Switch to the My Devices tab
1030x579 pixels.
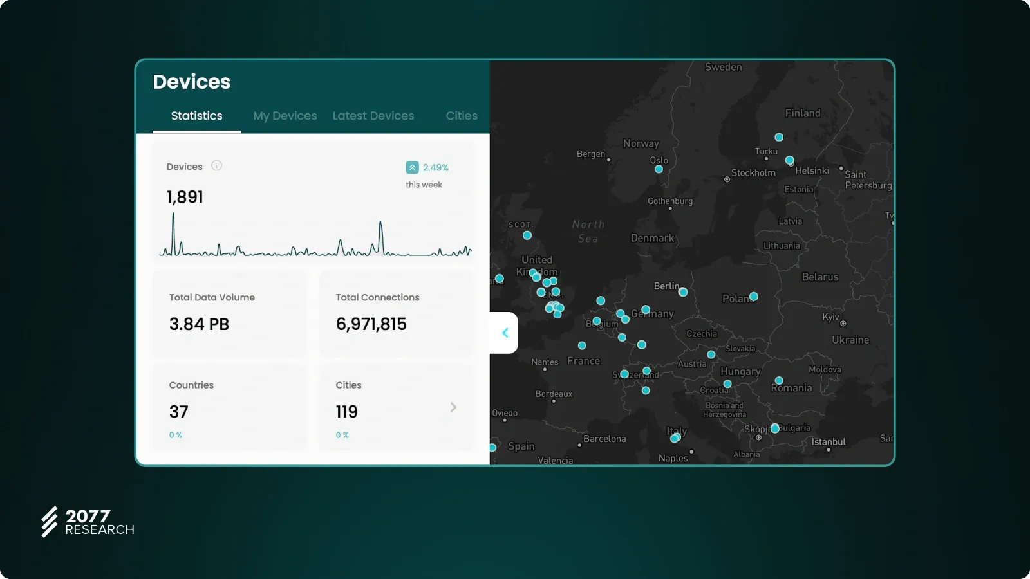(x=285, y=116)
